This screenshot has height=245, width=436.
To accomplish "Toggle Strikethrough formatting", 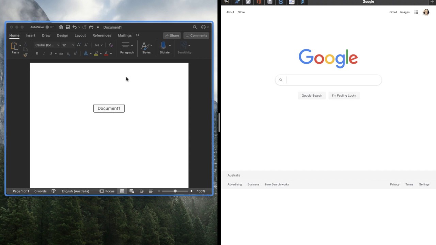I will [x=61, y=53].
